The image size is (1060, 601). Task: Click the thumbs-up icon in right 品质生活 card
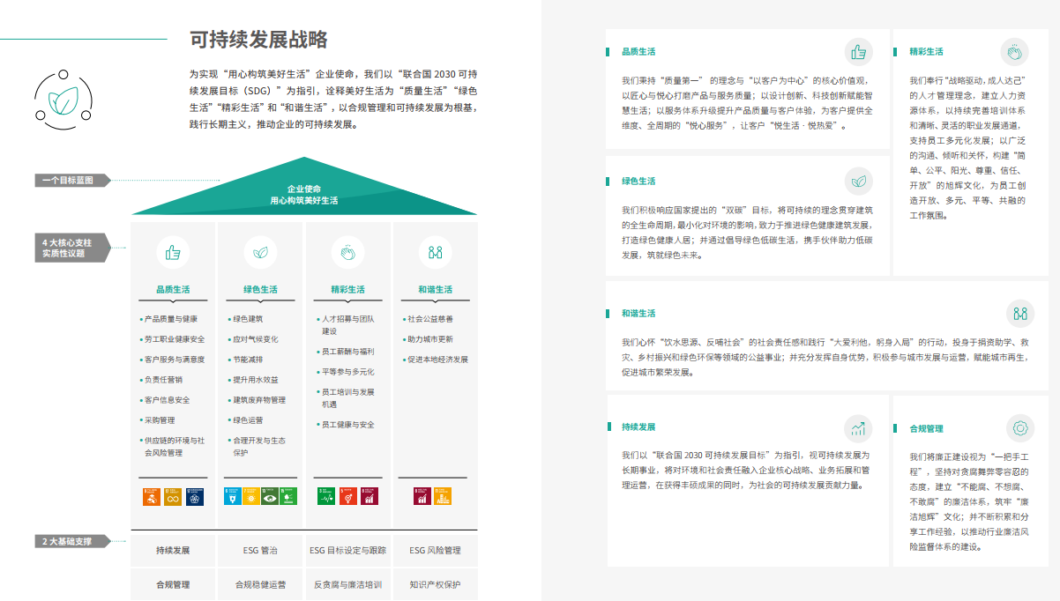tap(858, 52)
